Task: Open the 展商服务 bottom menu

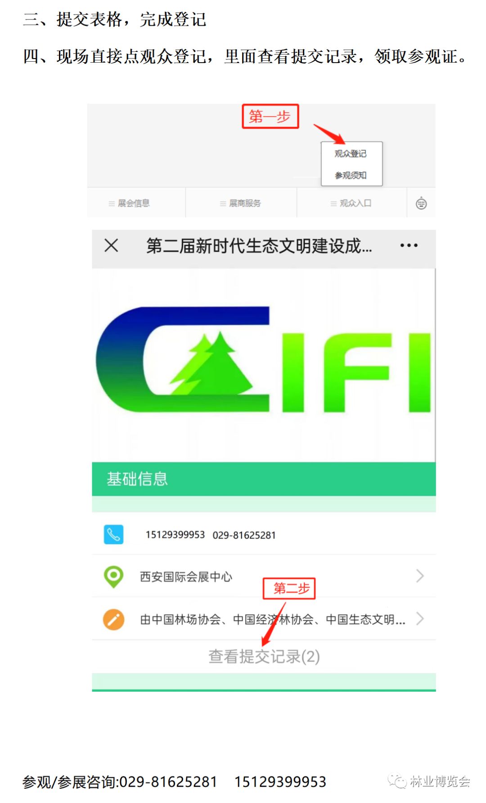Action: point(241,203)
